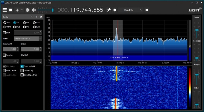
Task: Click the Bandwidth value field 1,950
Action: point(10,49)
